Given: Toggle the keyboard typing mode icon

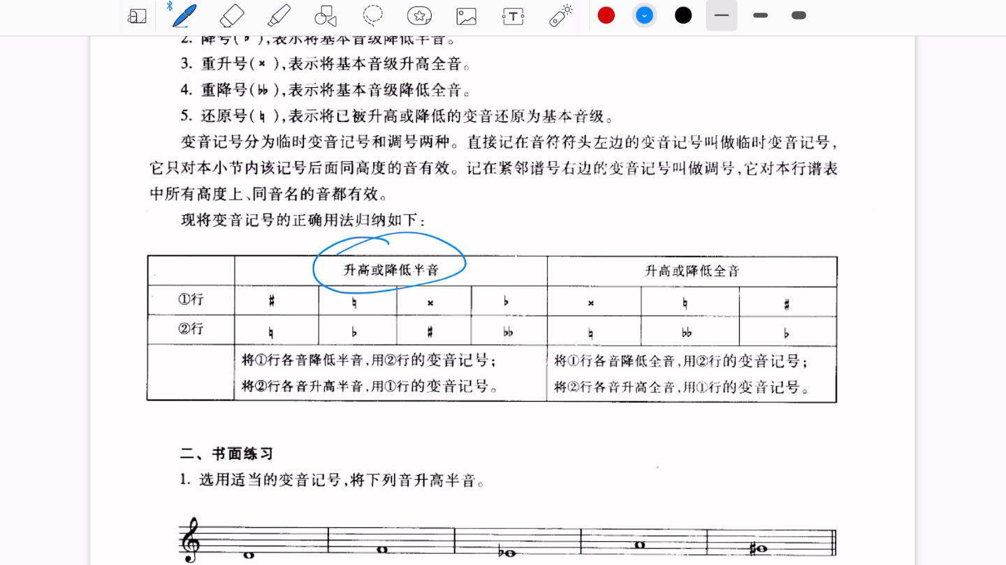Looking at the screenshot, I should [x=137, y=17].
